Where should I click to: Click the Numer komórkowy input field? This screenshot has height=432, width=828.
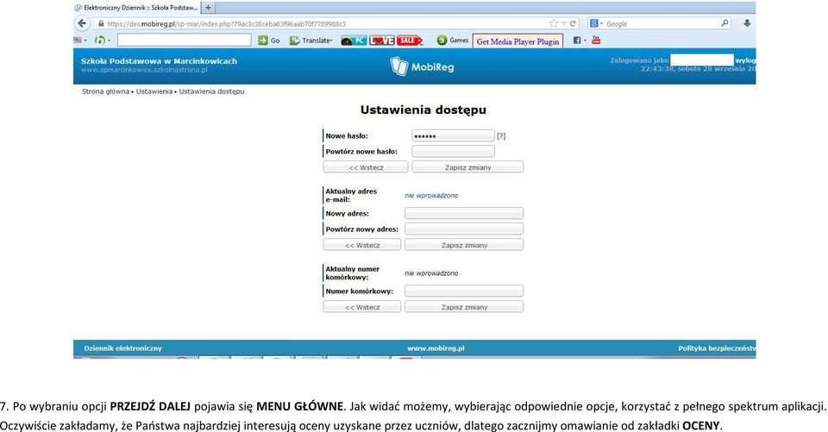(464, 291)
